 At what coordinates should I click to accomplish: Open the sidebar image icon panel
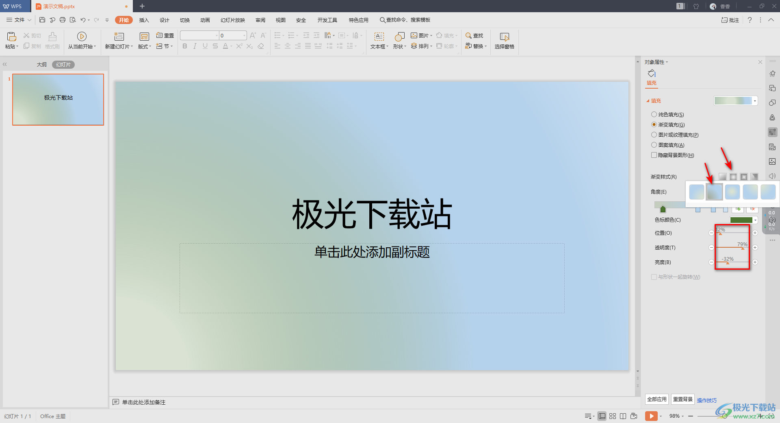[772, 161]
